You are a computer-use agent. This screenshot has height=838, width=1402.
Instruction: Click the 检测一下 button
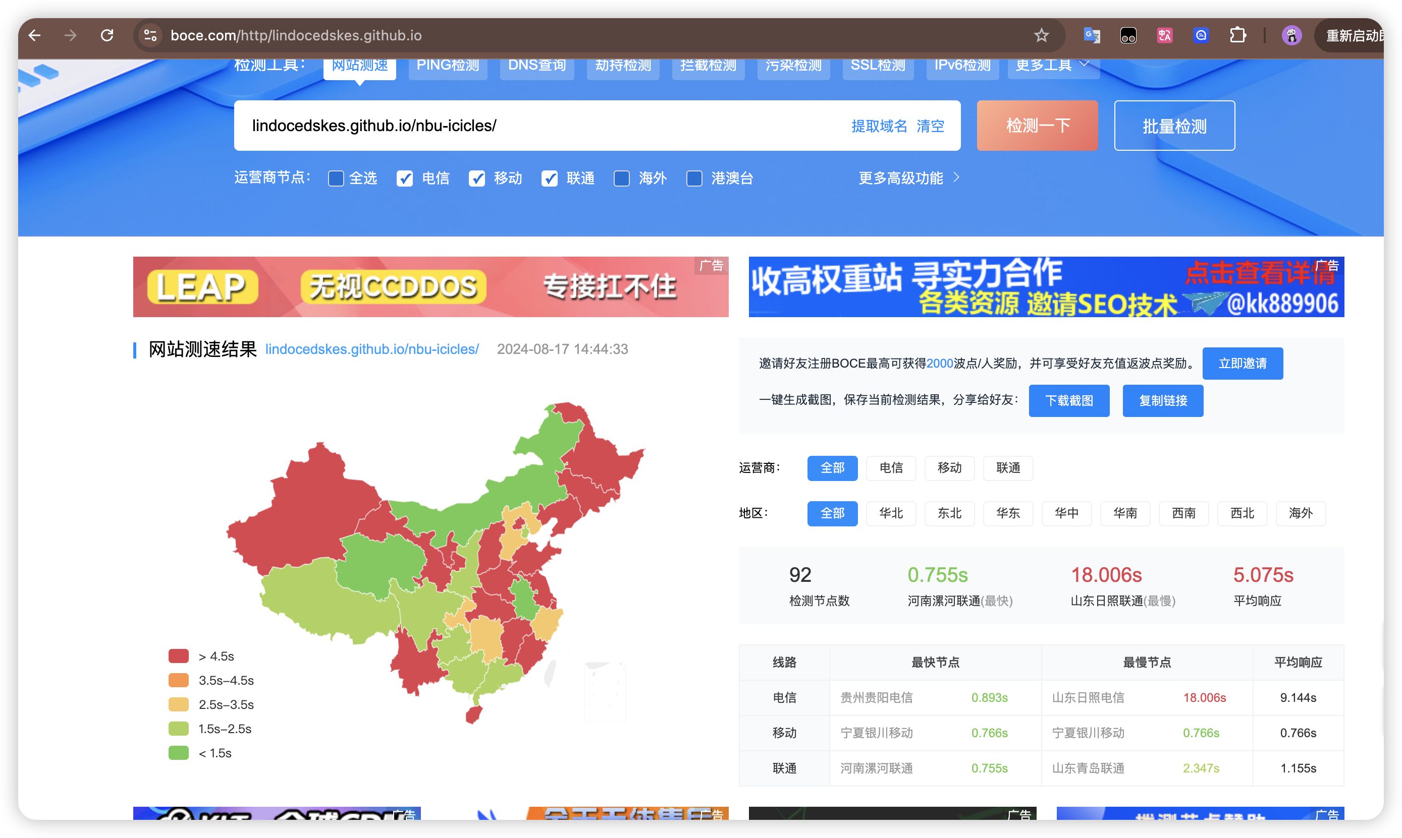click(x=1038, y=126)
